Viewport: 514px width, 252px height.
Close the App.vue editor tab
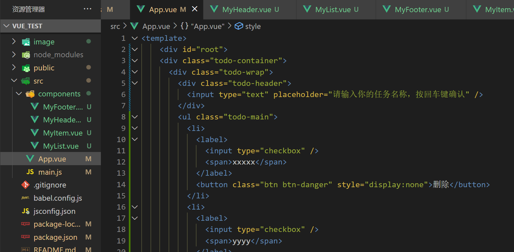pyautogui.click(x=195, y=9)
